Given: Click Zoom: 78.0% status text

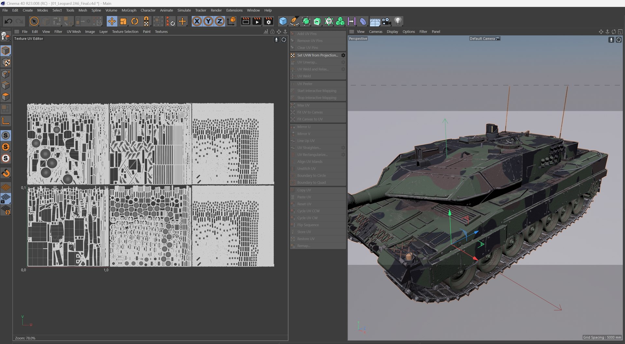Looking at the screenshot, I should (x=25, y=338).
